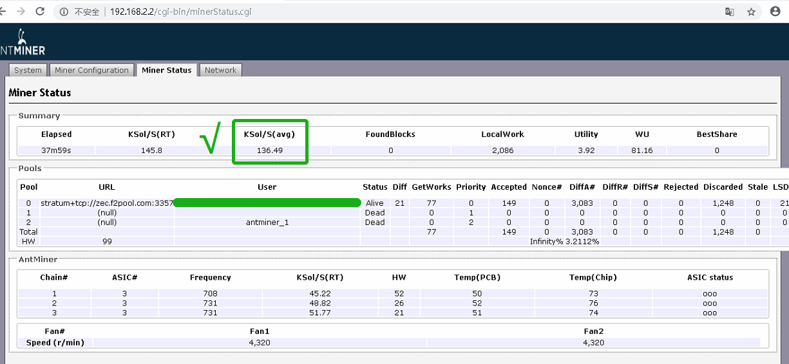Click the Elapsed time value 37m59s
The width and height of the screenshot is (789, 364).
click(56, 150)
